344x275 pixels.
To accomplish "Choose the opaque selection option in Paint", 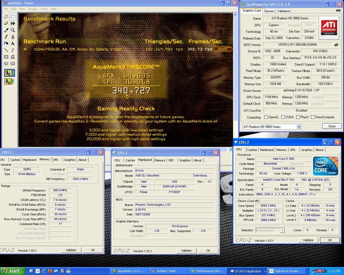I will pos(9,73).
